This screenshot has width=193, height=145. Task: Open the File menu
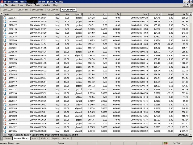(x=6, y=5)
